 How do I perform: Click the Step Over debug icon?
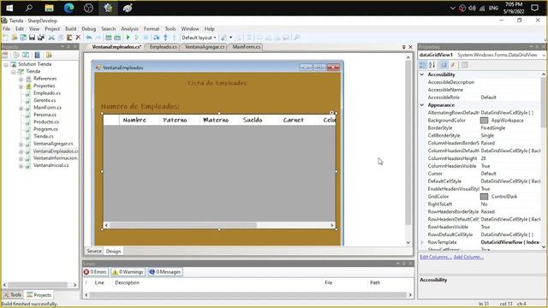(156, 38)
